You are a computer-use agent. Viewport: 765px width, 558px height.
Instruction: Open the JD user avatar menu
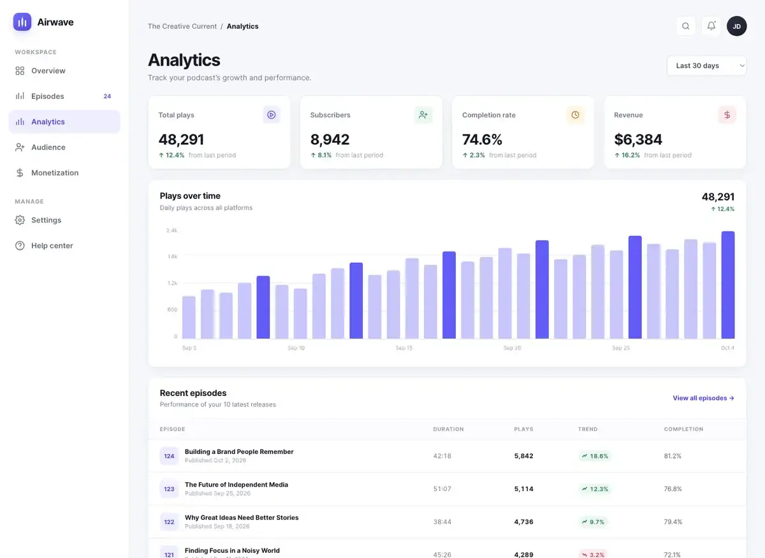point(737,26)
